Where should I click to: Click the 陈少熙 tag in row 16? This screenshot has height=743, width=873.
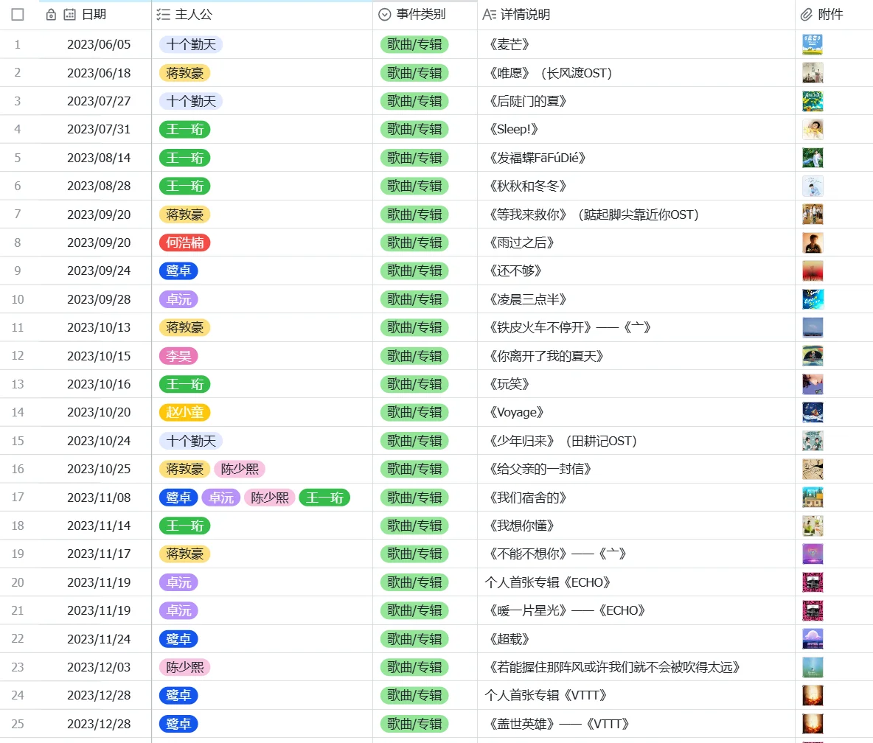pos(240,469)
